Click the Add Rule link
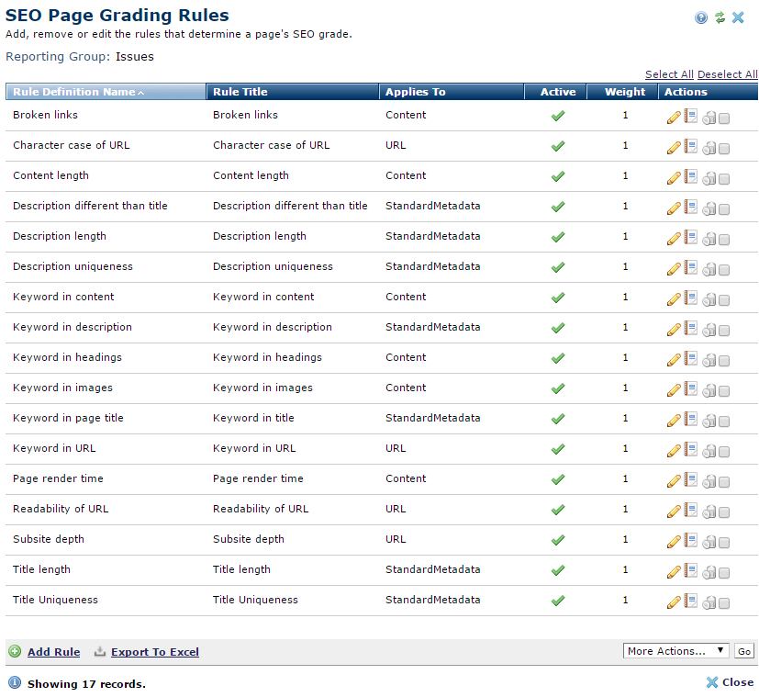Screen dimensions: 759x697 pos(54,652)
